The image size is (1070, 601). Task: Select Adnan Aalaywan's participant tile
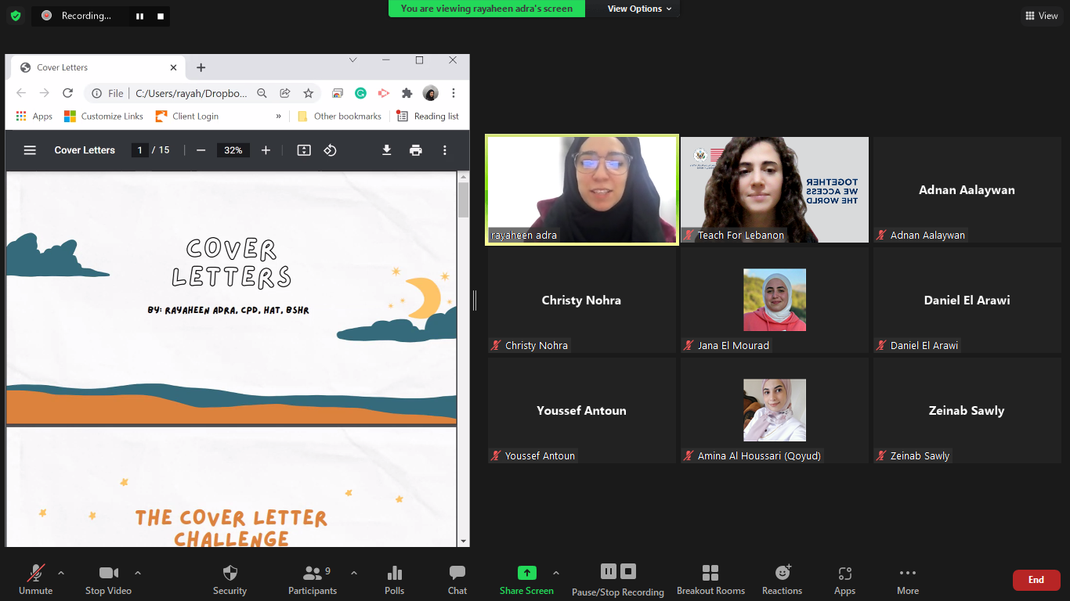pos(967,190)
